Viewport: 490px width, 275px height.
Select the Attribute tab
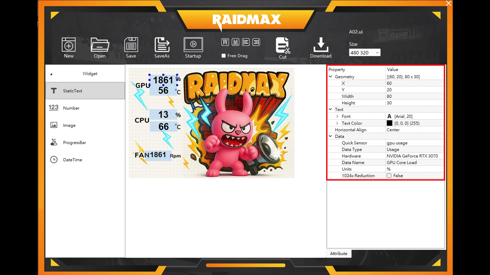(338, 254)
